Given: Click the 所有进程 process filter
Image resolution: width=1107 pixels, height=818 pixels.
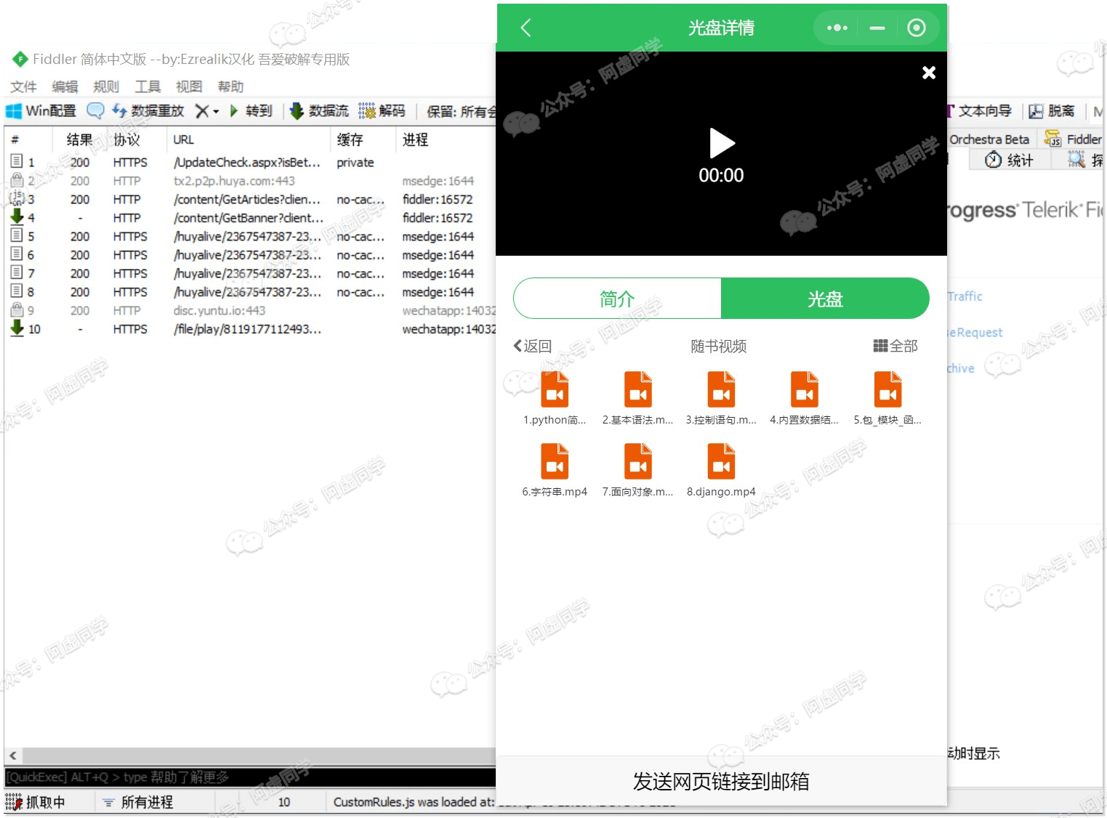Looking at the screenshot, I should pyautogui.click(x=138, y=802).
